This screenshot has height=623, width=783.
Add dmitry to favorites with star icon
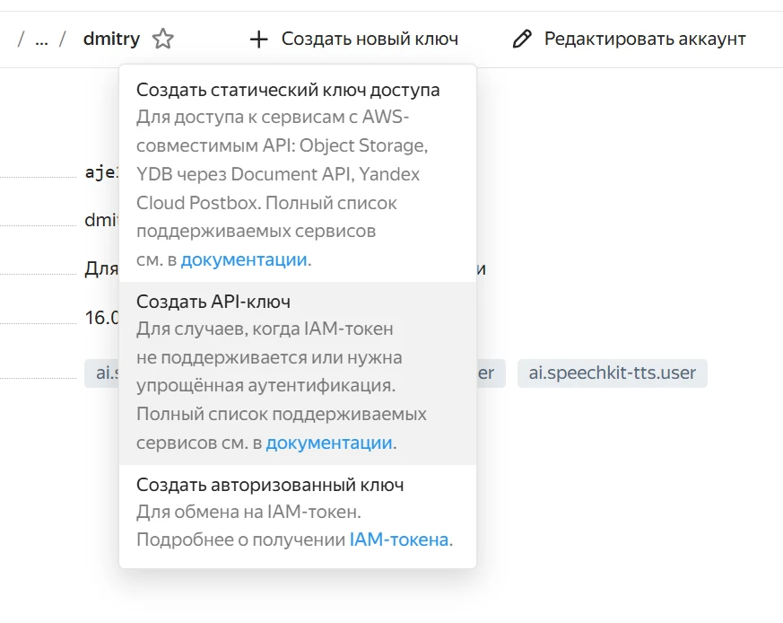pos(163,39)
